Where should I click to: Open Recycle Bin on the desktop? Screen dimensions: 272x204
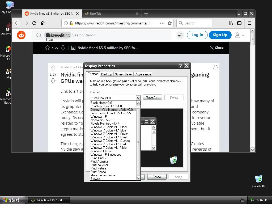point(259,181)
